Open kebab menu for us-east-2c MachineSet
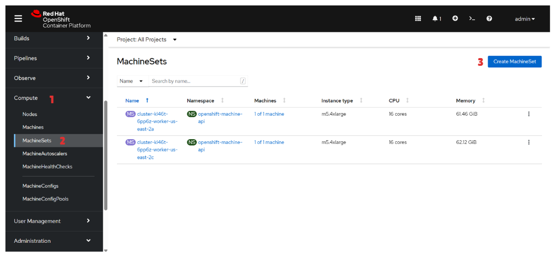This screenshot has width=555, height=257. [x=528, y=142]
